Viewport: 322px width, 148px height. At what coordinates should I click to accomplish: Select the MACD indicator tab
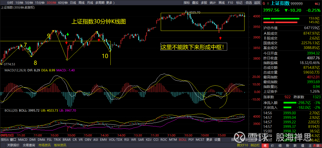click(x=23, y=140)
